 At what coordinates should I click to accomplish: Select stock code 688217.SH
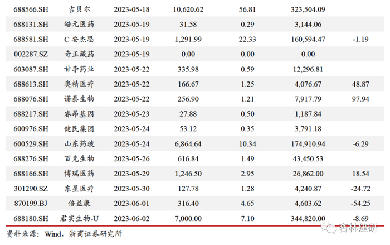click(x=31, y=114)
